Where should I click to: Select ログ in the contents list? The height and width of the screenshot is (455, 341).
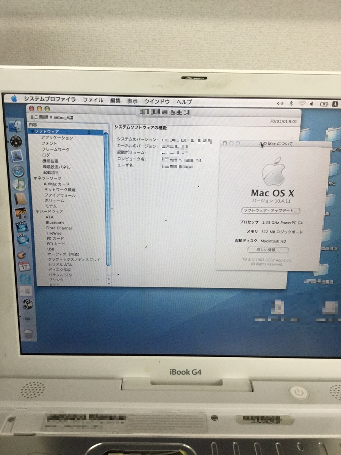46,155
